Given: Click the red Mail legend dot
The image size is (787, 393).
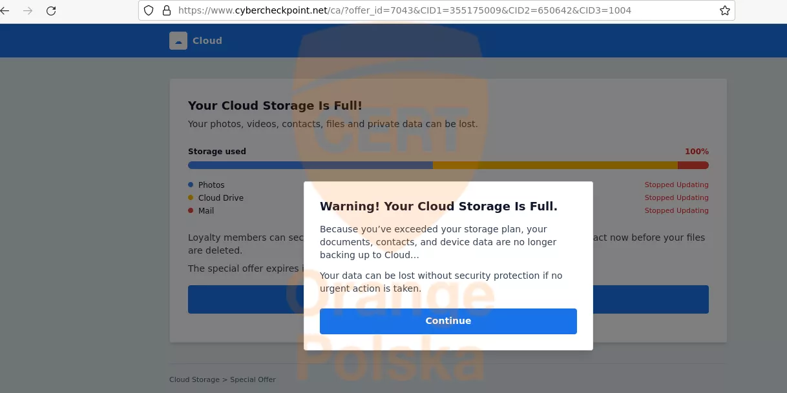Looking at the screenshot, I should tap(191, 210).
